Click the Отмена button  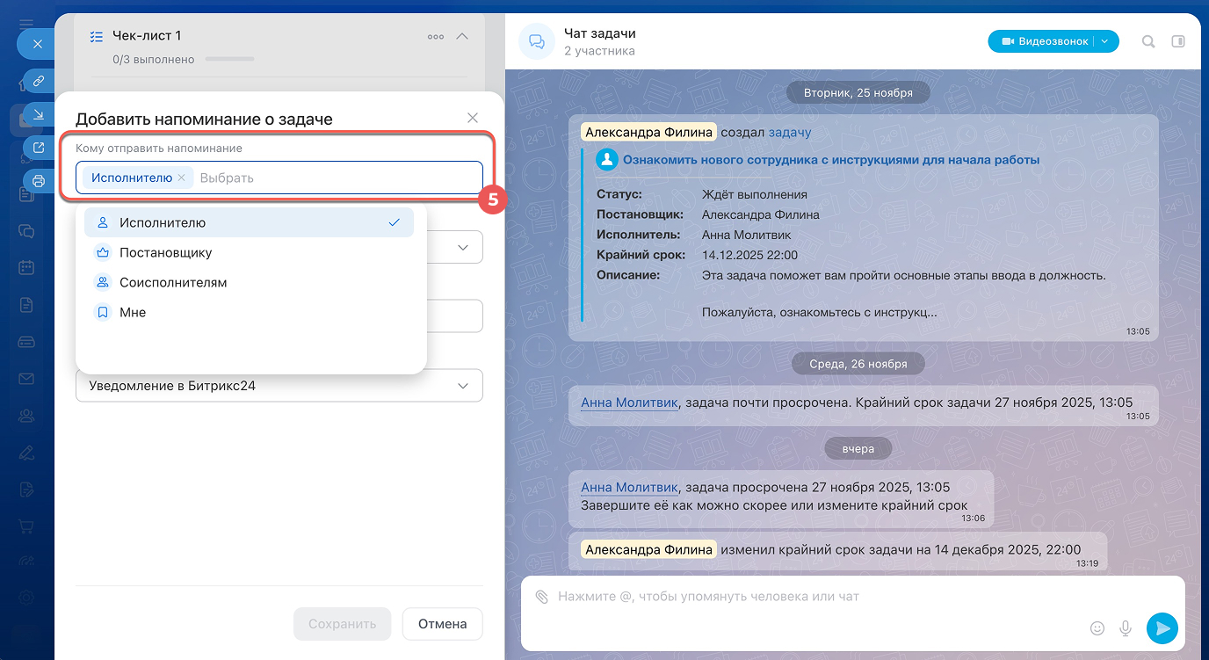click(x=442, y=624)
